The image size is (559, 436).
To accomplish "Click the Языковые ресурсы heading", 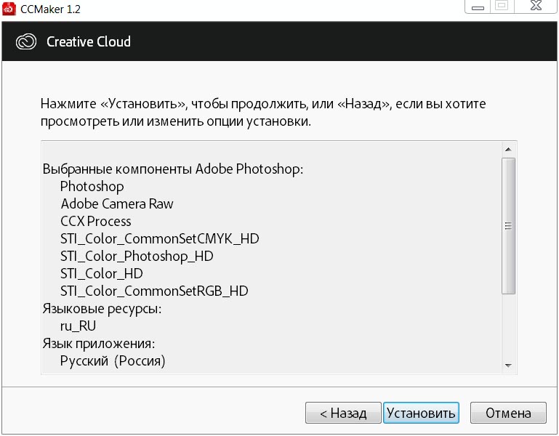I will pos(102,309).
